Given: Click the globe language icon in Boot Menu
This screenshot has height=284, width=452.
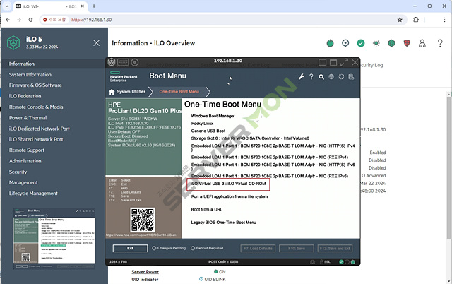Looking at the screenshot, I should (x=331, y=77).
